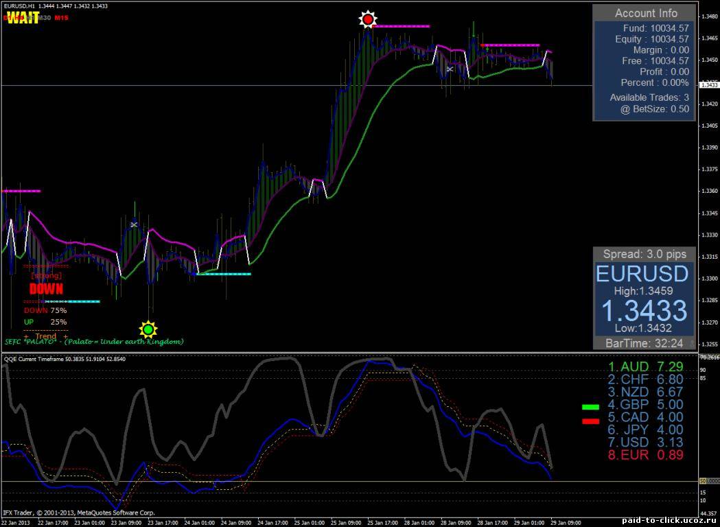Click the 1.3300 price axis label
Screen dimensions: 720x527
[x=710, y=279]
